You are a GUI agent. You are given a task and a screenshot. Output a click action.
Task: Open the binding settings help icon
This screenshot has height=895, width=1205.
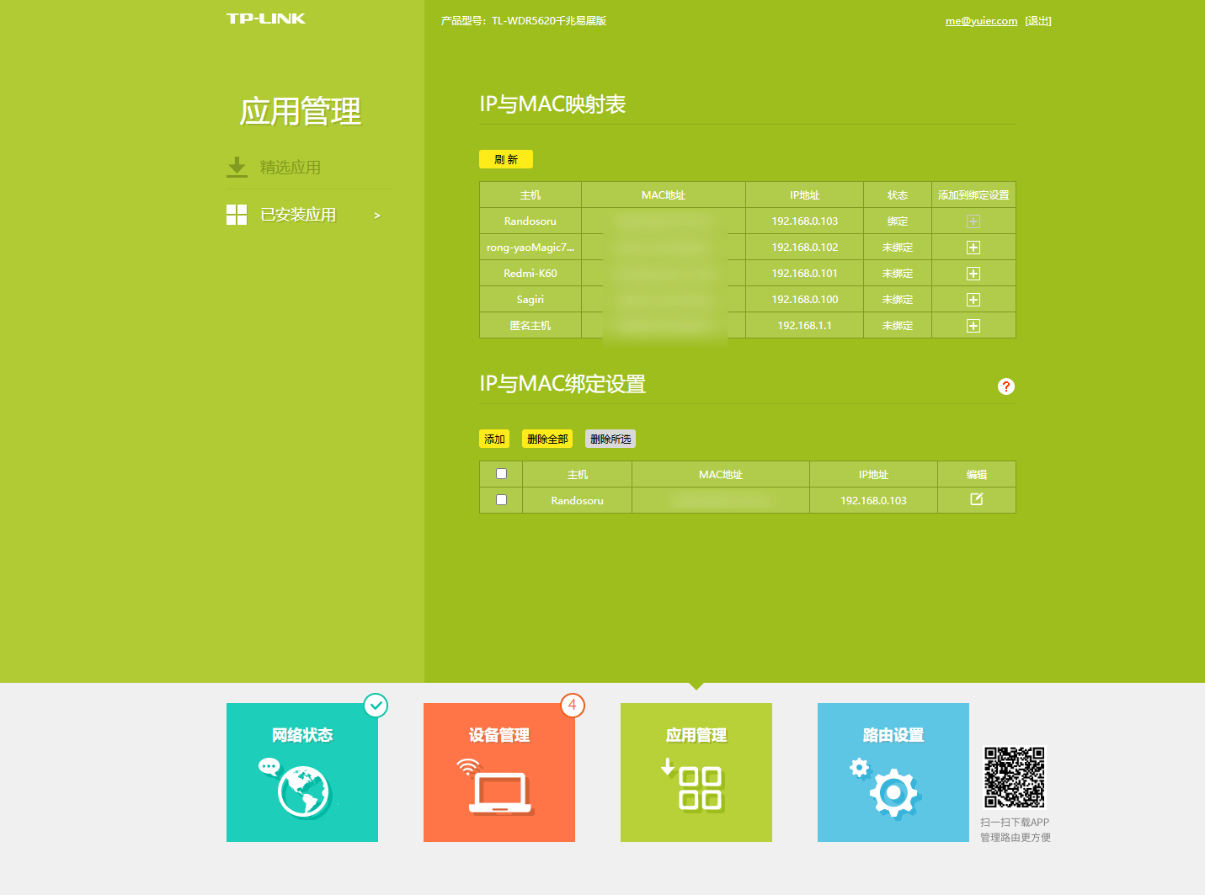1006,386
